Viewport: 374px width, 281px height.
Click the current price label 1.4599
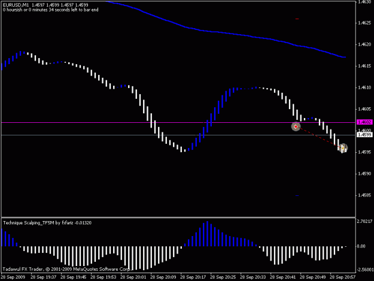(x=364, y=135)
